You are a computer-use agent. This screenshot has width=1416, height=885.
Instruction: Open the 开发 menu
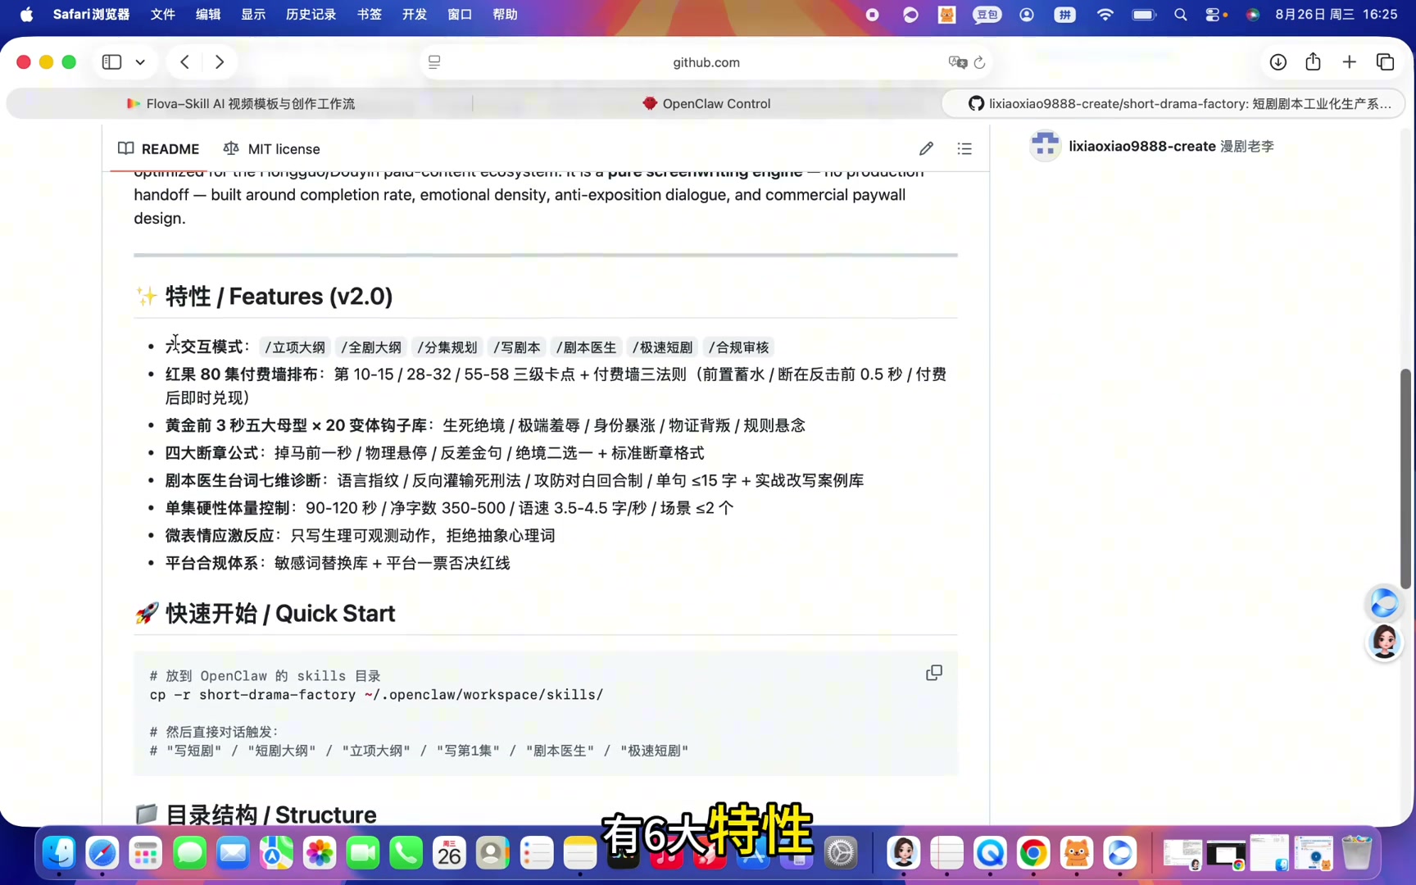pyautogui.click(x=415, y=15)
